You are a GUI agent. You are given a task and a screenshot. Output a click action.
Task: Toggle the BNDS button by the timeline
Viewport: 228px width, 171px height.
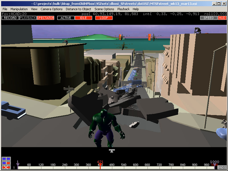tap(222, 167)
